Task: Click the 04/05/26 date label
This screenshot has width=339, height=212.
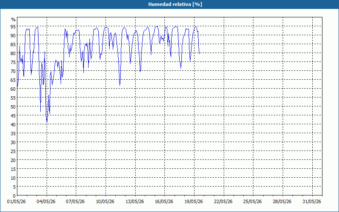Action: coord(46,202)
